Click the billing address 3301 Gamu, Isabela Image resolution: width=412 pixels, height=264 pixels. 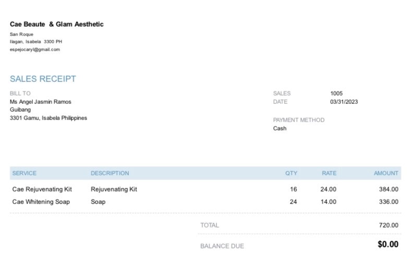[49, 118]
